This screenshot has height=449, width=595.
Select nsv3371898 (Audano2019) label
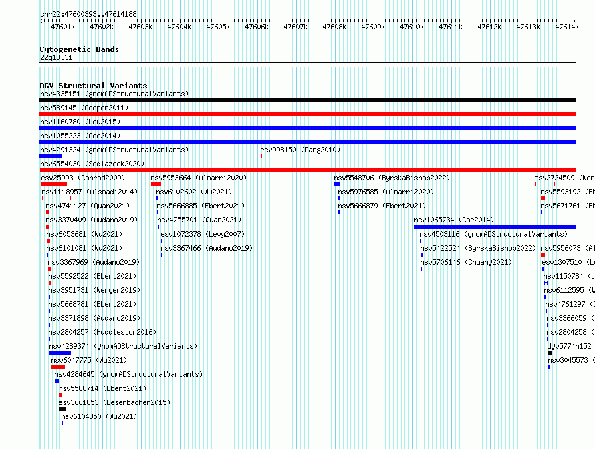[94, 318]
